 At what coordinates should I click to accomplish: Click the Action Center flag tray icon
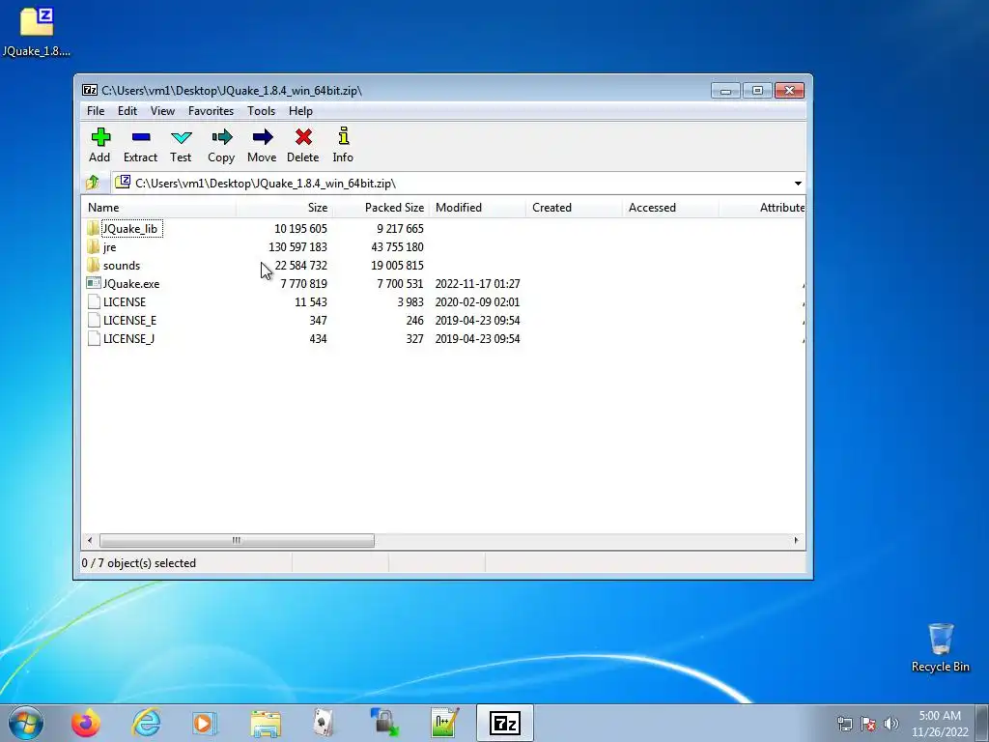(x=868, y=724)
